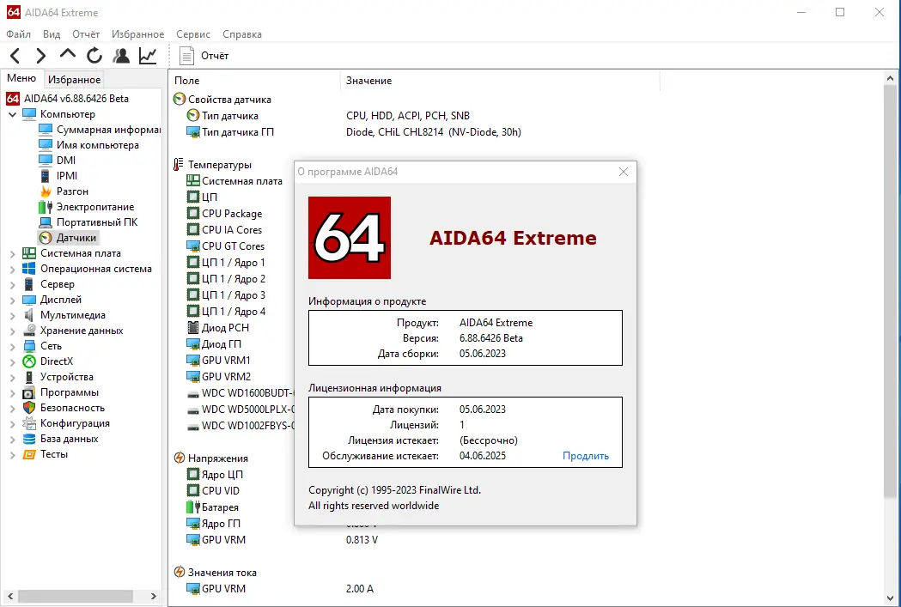Click the GPU VRM 2.00 A current row

(x=279, y=589)
